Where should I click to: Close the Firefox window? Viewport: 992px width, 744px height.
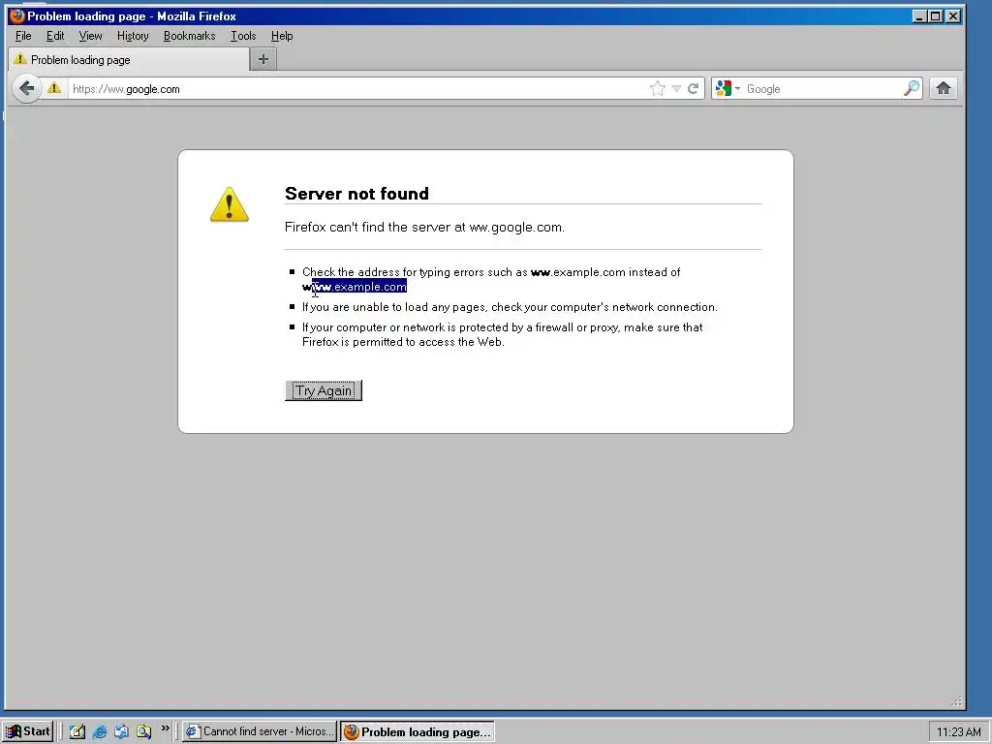click(953, 16)
